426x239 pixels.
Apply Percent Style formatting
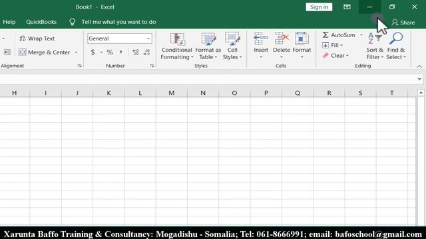pyautogui.click(x=110, y=52)
